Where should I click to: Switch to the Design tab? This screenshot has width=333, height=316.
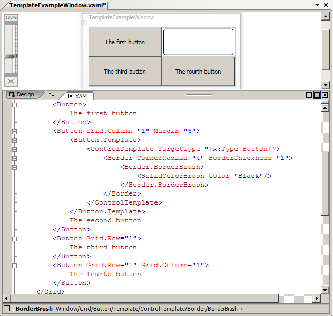(x=22, y=94)
